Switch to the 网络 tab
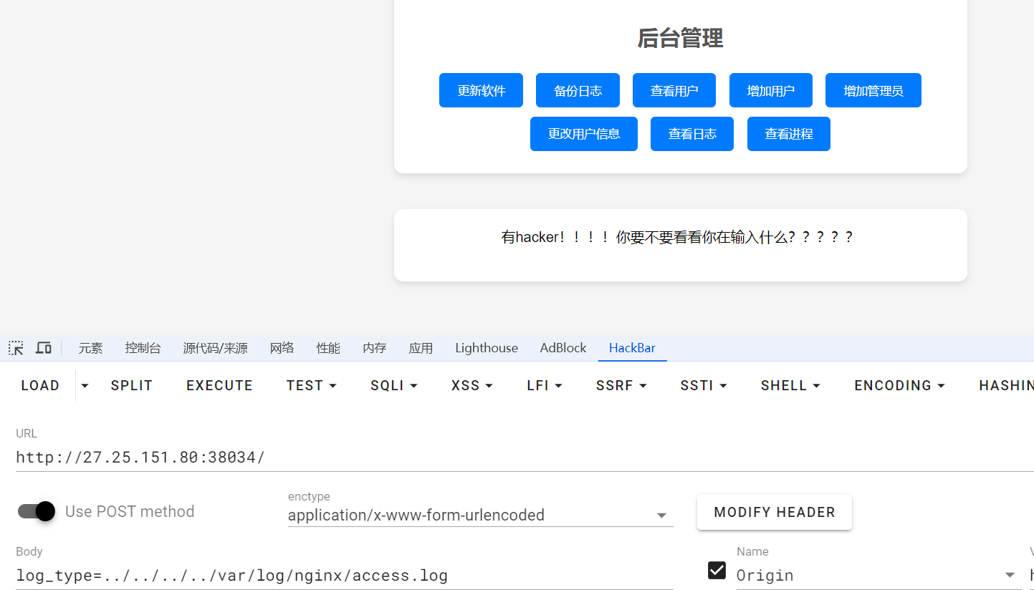This screenshot has width=1034, height=590. (282, 348)
